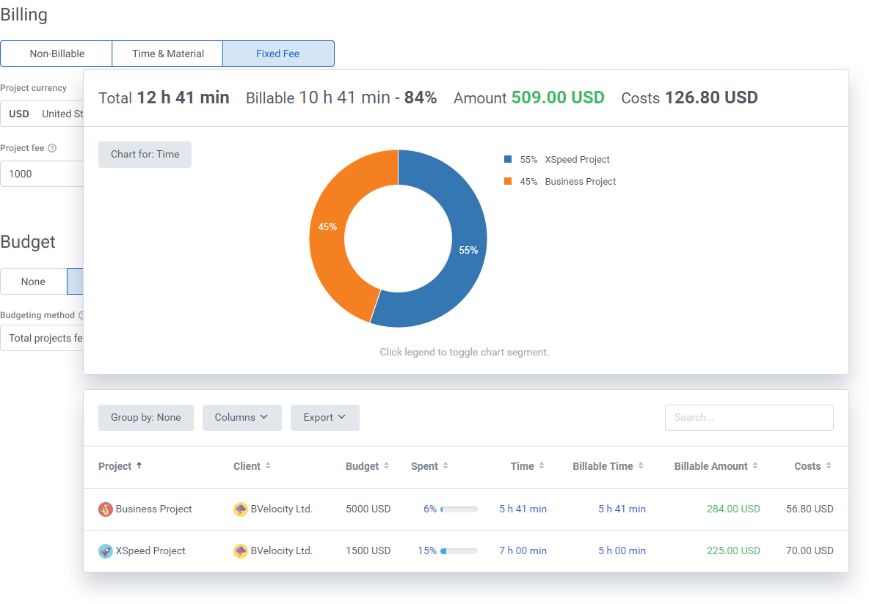Open the Columns dropdown
The width and height of the screenshot is (869, 604).
241,417
